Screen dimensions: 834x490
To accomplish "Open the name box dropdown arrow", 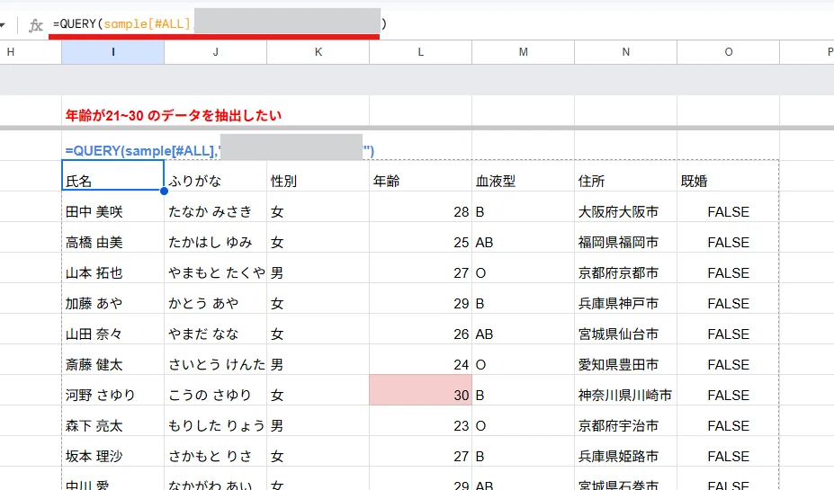I will [2, 25].
